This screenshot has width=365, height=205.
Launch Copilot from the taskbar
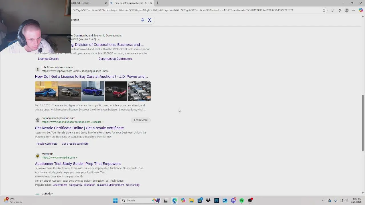(183, 200)
